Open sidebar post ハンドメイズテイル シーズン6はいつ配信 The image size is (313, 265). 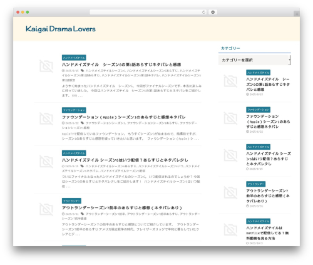click(269, 158)
